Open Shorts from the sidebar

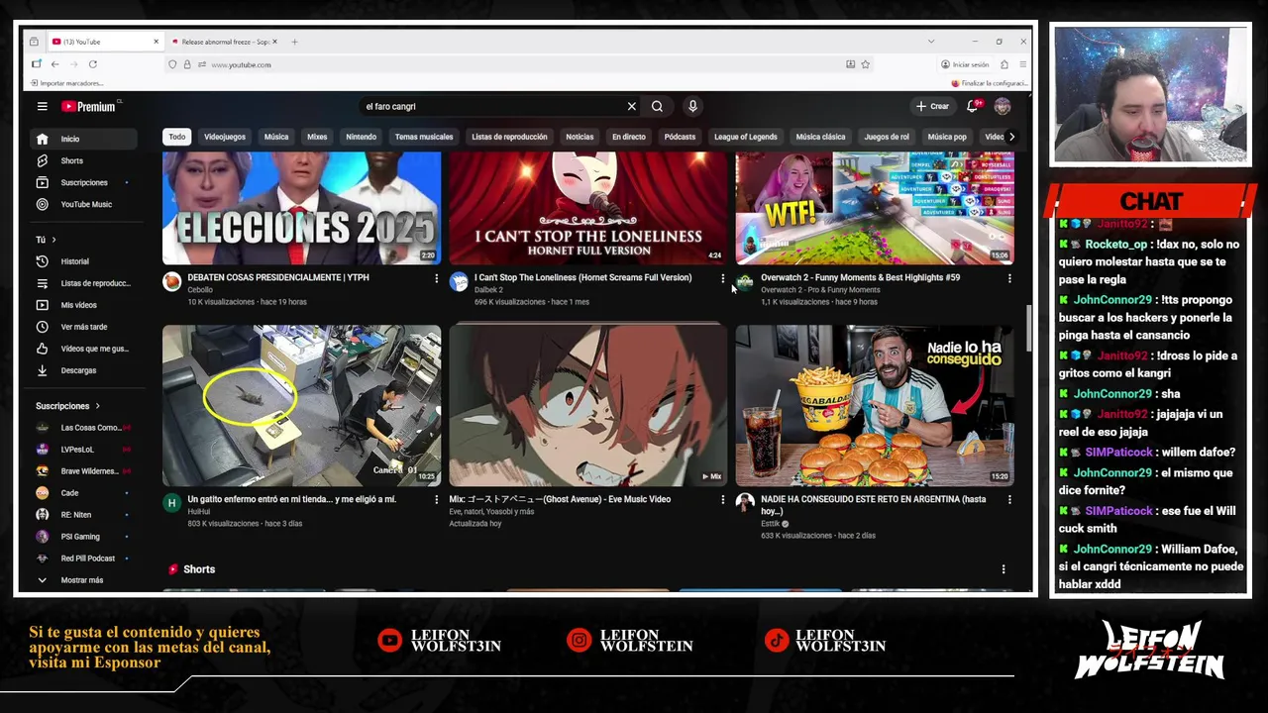82,160
